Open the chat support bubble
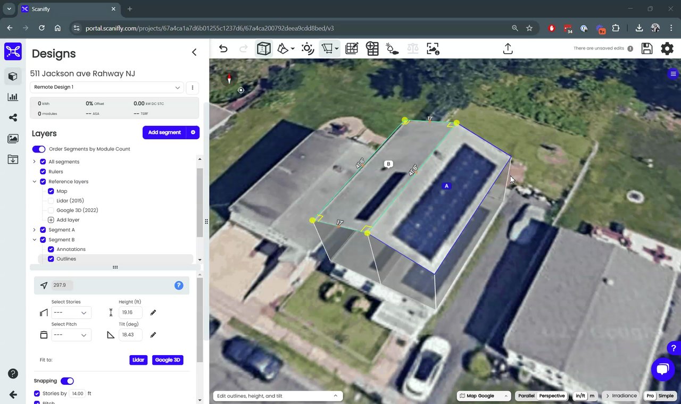Image resolution: width=681 pixels, height=404 pixels. tap(663, 369)
